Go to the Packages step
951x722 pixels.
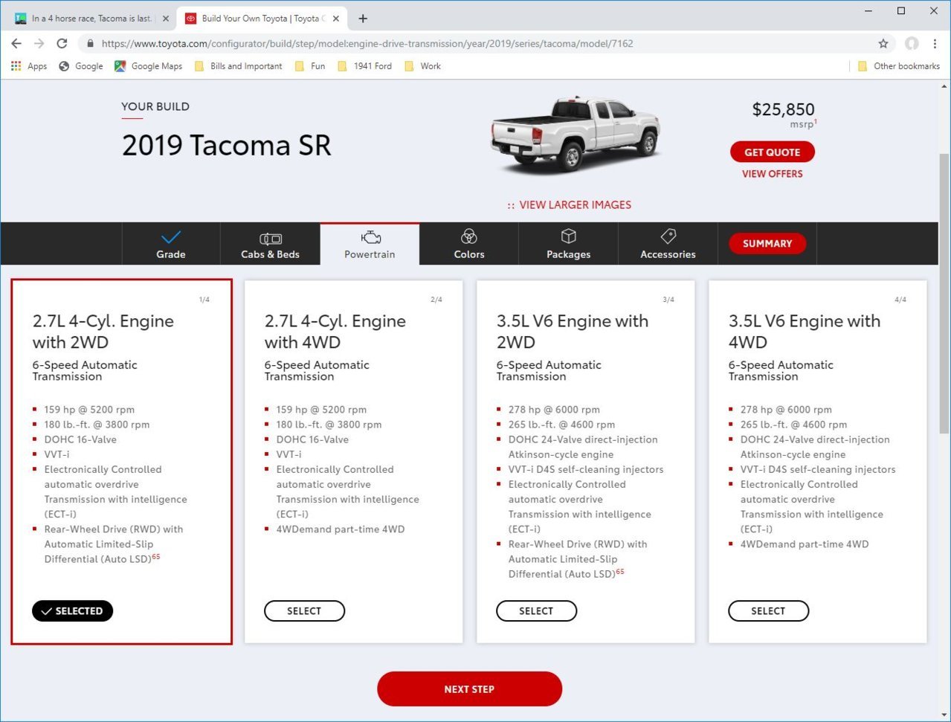(569, 244)
